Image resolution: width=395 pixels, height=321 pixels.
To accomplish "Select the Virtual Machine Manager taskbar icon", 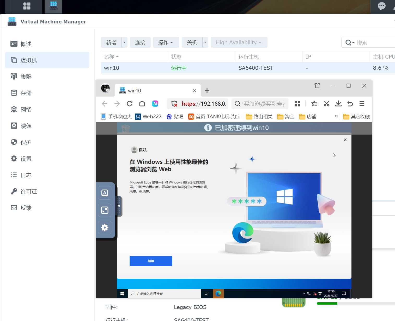I will pyautogui.click(x=53, y=6).
